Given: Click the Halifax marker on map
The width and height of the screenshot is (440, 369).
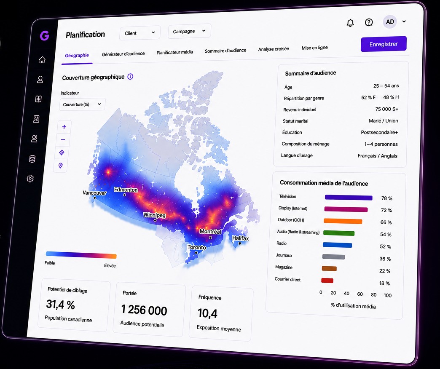Looking at the screenshot, I should (x=240, y=243).
